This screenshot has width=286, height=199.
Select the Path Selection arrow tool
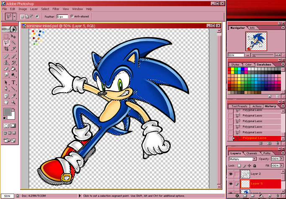[6, 82]
